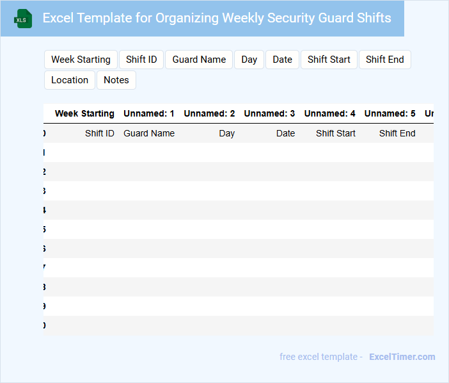Image resolution: width=449 pixels, height=383 pixels.
Task: Click the page title about Security Guard Shifts
Action: coord(217,18)
